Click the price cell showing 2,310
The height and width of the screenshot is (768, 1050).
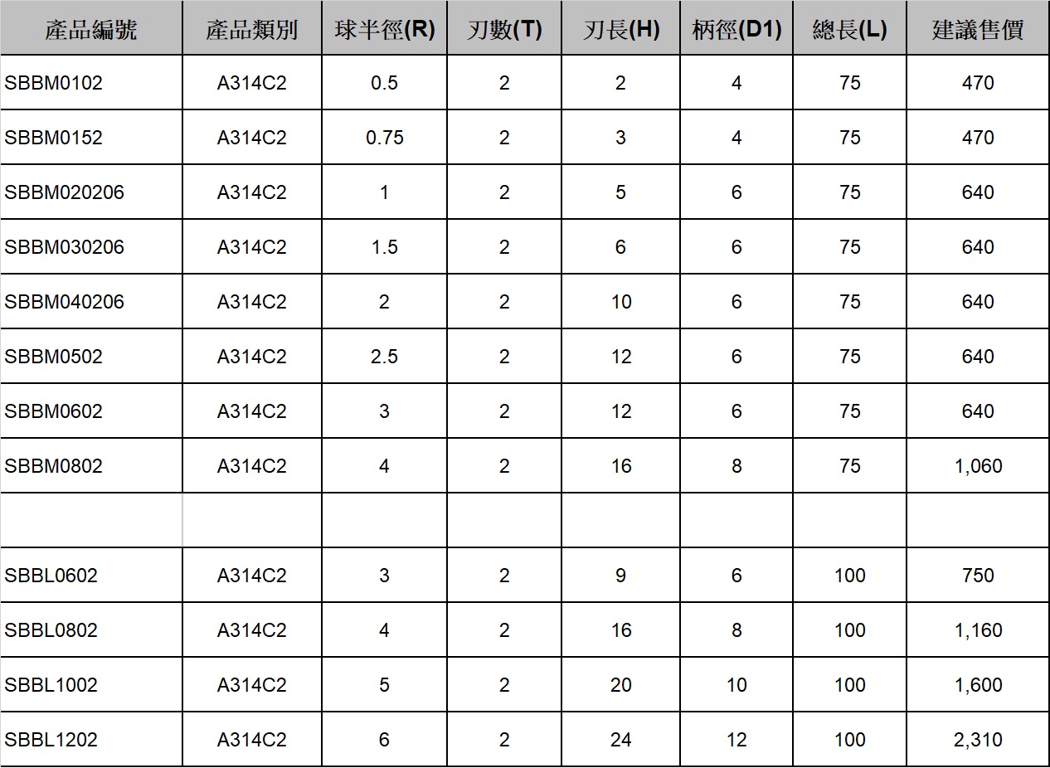[978, 740]
